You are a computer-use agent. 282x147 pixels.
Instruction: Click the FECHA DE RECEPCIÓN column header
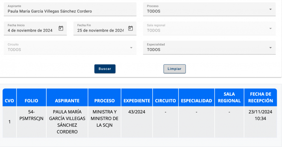point(261,97)
